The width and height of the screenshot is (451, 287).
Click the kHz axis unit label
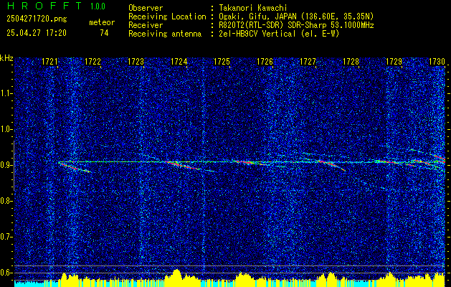6,58
